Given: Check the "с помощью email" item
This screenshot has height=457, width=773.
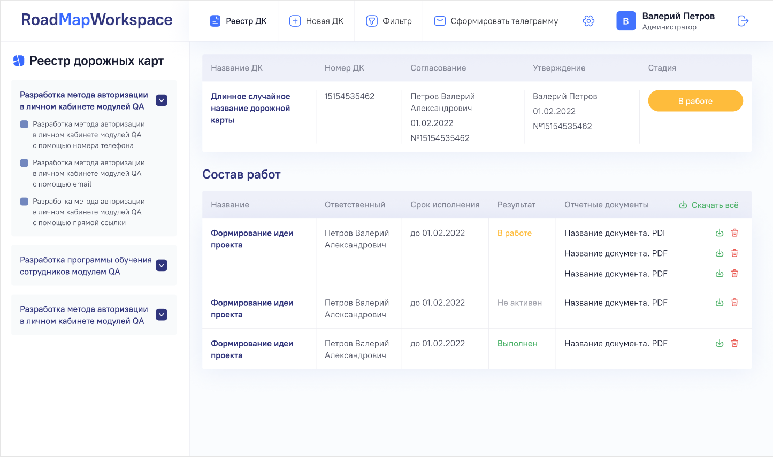Looking at the screenshot, I should pyautogui.click(x=24, y=162).
